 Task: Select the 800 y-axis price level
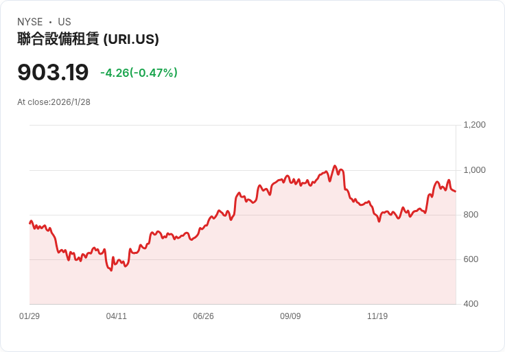pyautogui.click(x=471, y=214)
